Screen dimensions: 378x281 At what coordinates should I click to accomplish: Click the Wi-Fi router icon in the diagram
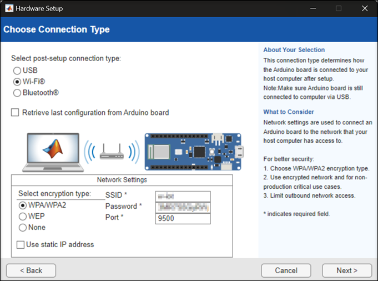(x=112, y=151)
